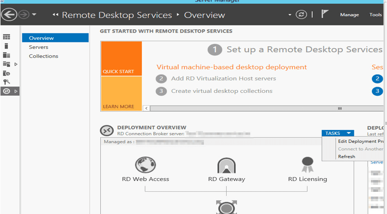Image resolution: width=387 pixels, height=214 pixels.
Task: Open the Dashboard icon in the sidebar
Action: pyautogui.click(x=7, y=37)
